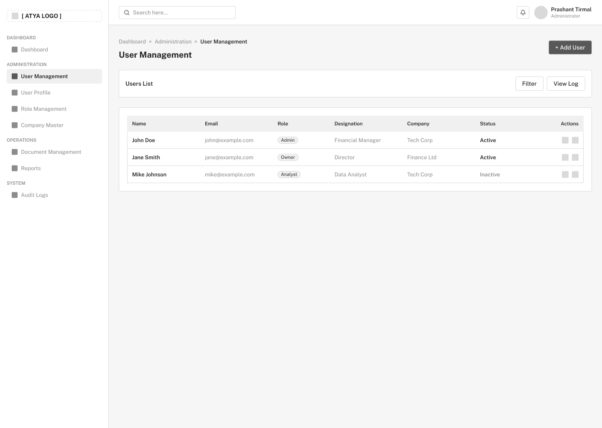Screen dimensions: 602x428
Task: Go to Administration breadcrumb link
Action: click(173, 42)
